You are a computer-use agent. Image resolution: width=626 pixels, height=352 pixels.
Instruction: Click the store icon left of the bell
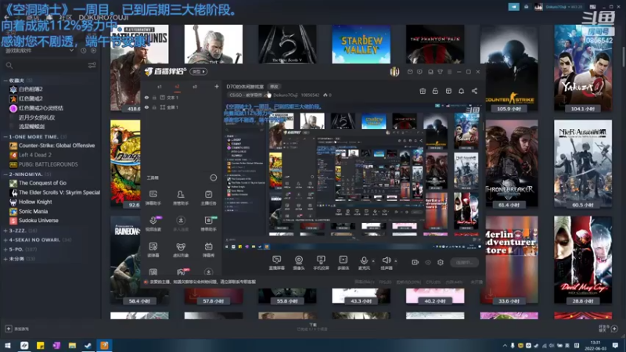click(448, 91)
